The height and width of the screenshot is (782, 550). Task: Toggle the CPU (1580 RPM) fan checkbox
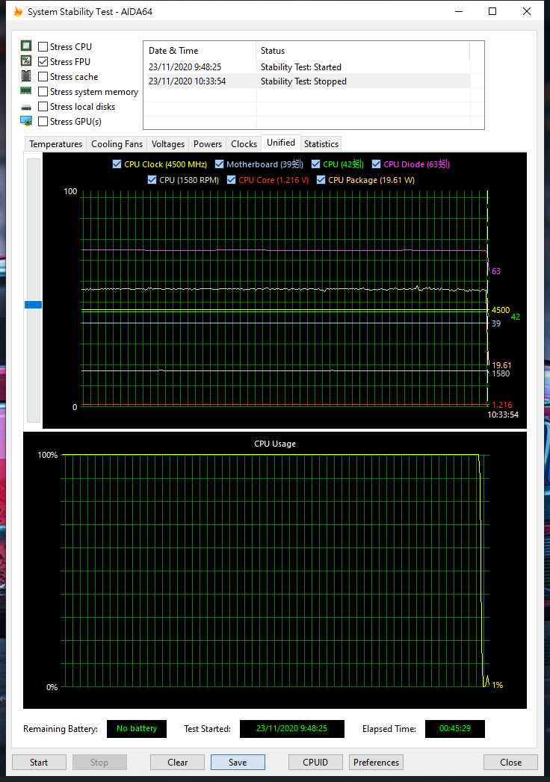pos(152,179)
